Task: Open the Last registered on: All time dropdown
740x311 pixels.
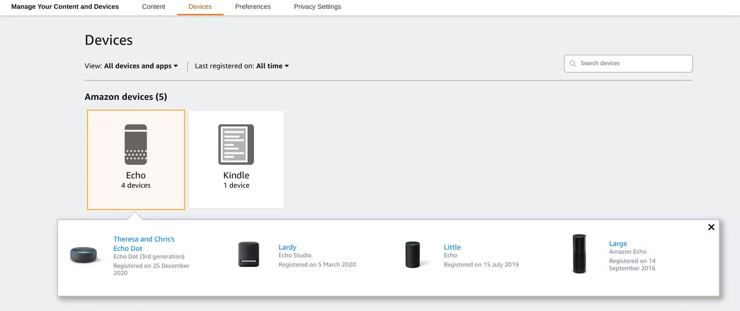Action: coord(242,66)
